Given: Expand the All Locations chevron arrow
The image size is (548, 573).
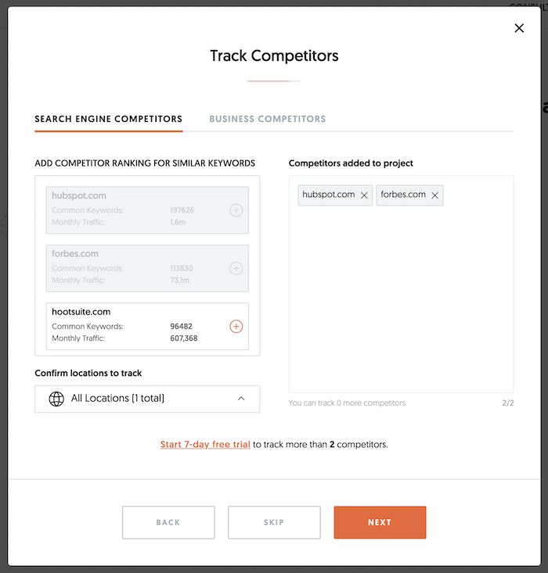Looking at the screenshot, I should [241, 399].
